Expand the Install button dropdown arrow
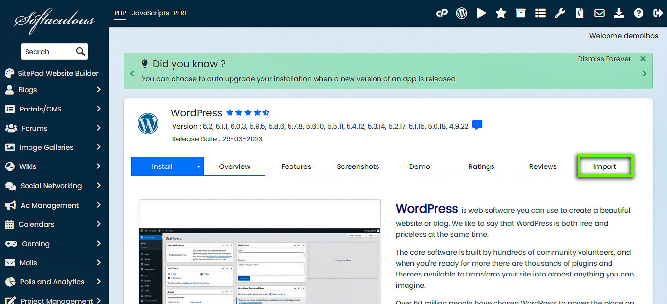The width and height of the screenshot is (667, 304). tap(199, 166)
